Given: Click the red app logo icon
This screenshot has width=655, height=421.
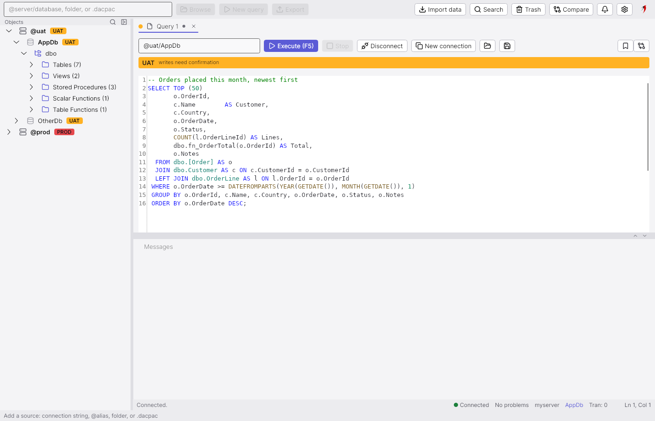Looking at the screenshot, I should click(644, 9).
